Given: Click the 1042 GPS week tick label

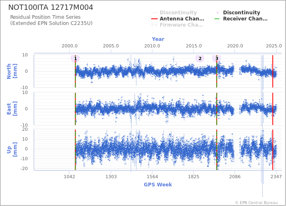Looking at the screenshot, I should [x=69, y=177].
